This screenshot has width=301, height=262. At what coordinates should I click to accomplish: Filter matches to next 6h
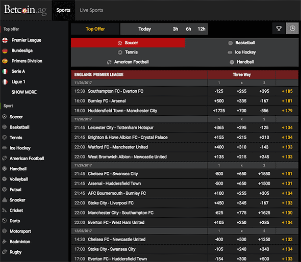(188, 29)
